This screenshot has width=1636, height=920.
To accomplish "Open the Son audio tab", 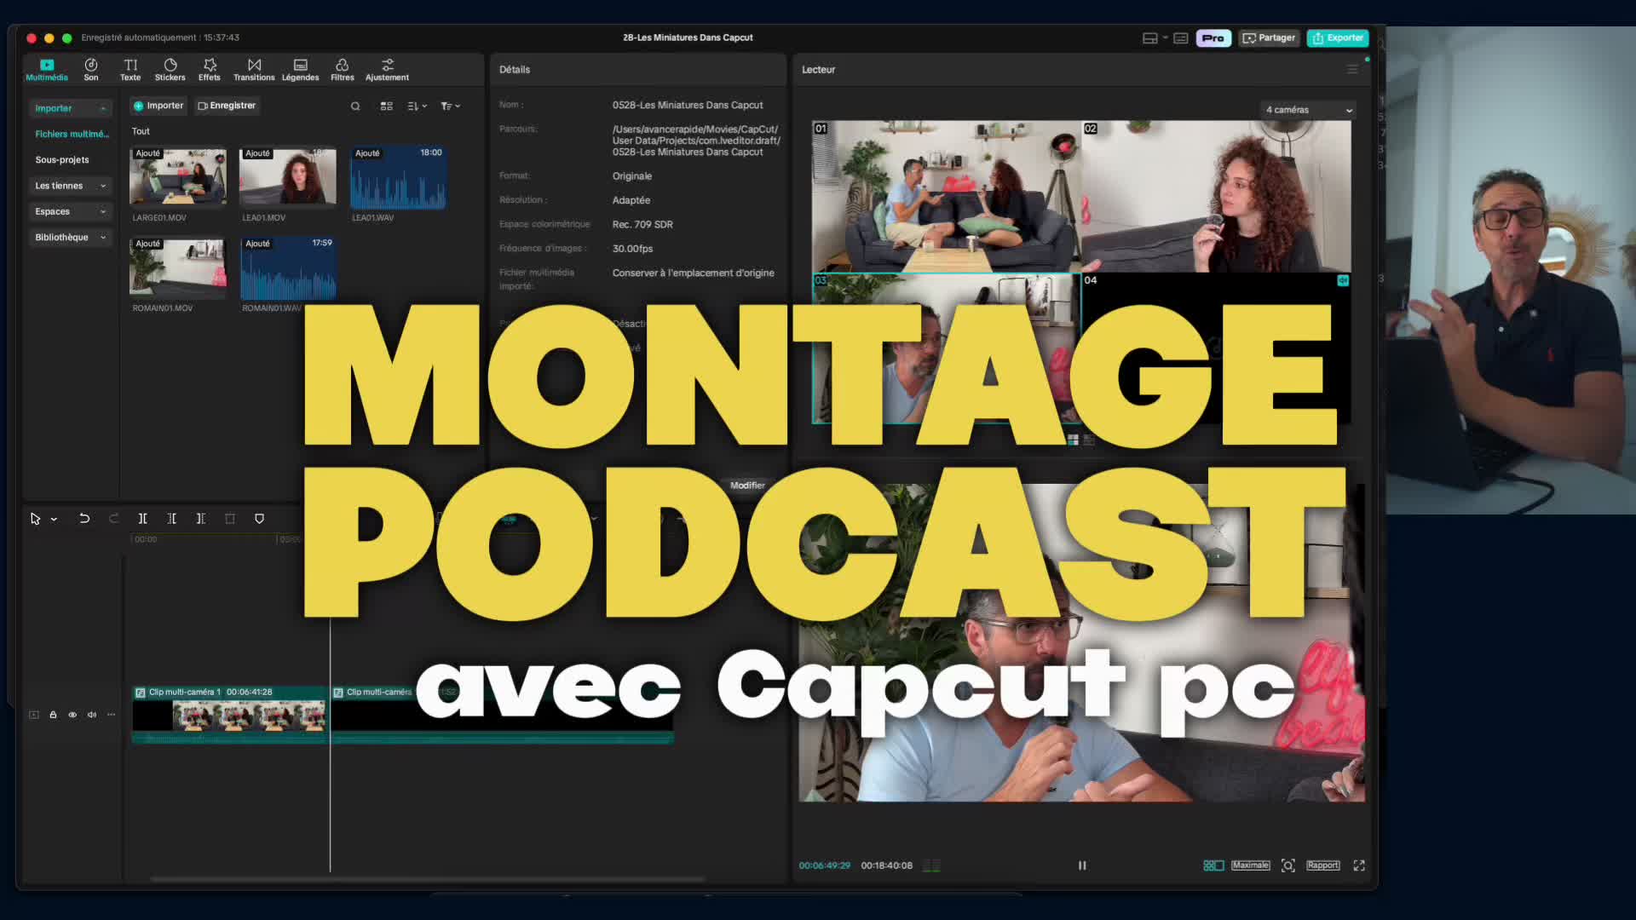I will 91,70.
